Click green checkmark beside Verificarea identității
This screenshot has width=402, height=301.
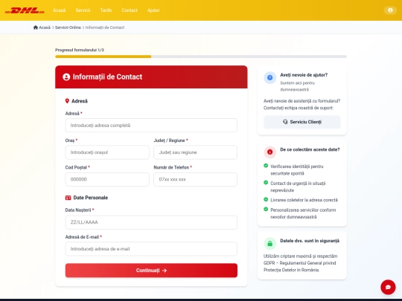coord(266,166)
